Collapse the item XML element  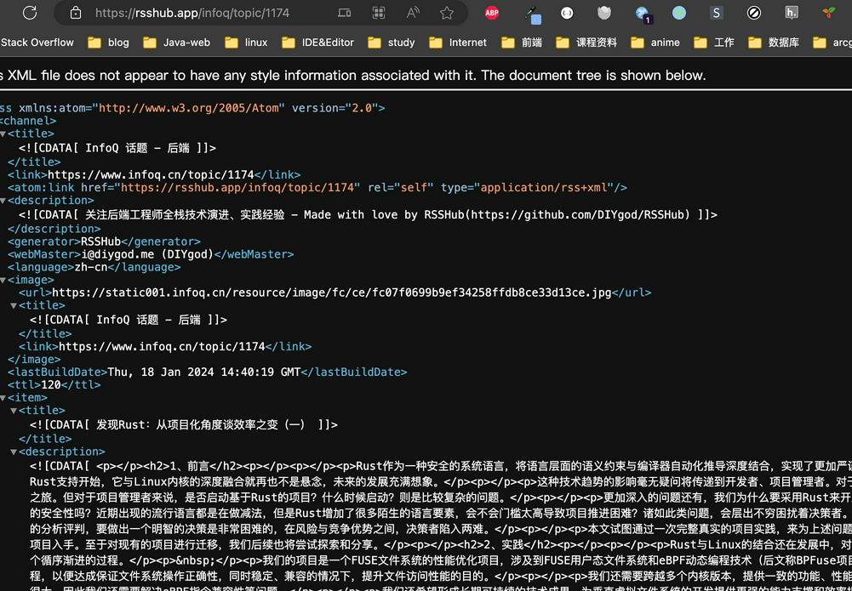point(3,398)
